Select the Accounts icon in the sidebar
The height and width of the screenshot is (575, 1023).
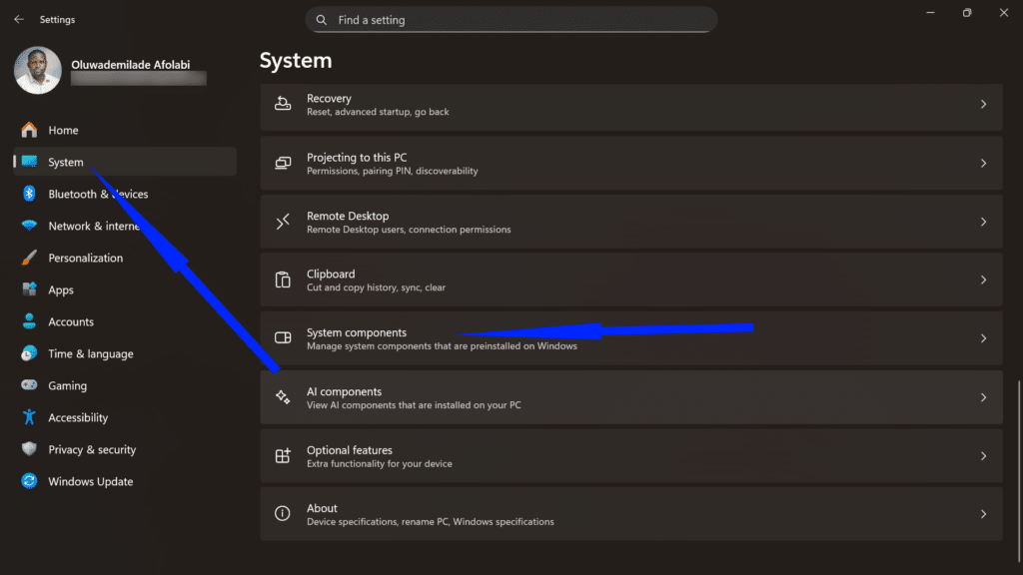tap(30, 321)
